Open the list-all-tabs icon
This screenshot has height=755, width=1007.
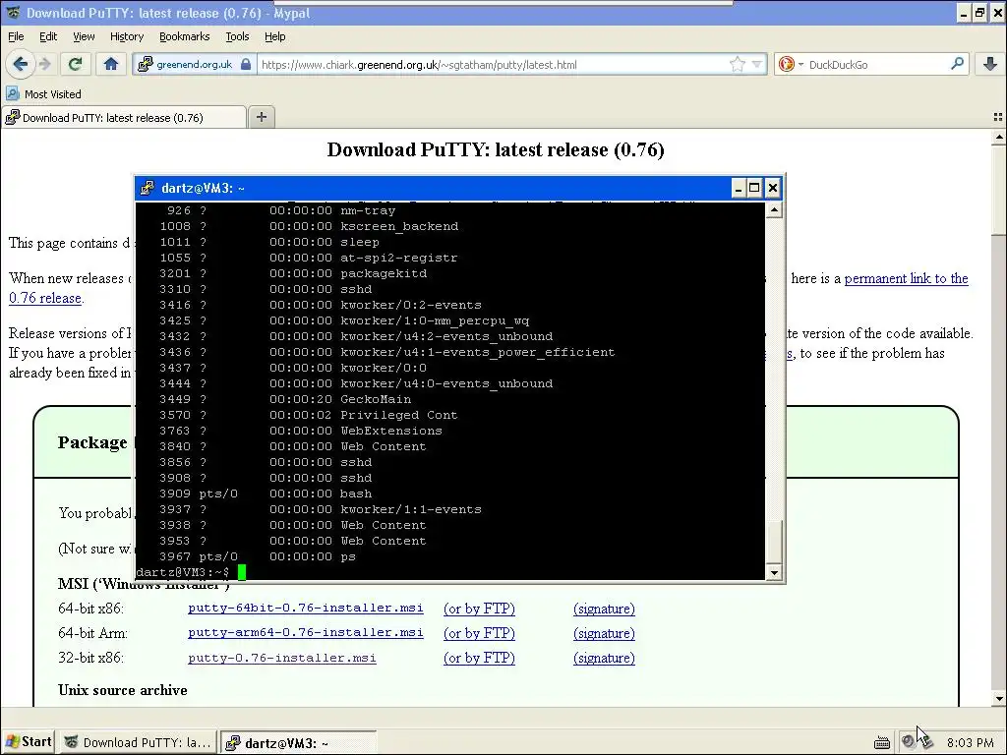[x=997, y=117]
